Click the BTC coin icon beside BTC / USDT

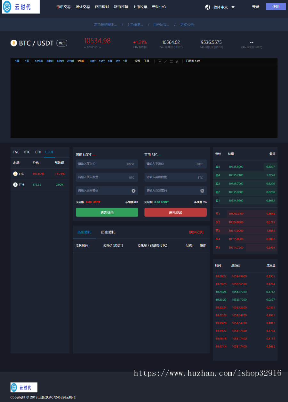pyautogui.click(x=14, y=43)
